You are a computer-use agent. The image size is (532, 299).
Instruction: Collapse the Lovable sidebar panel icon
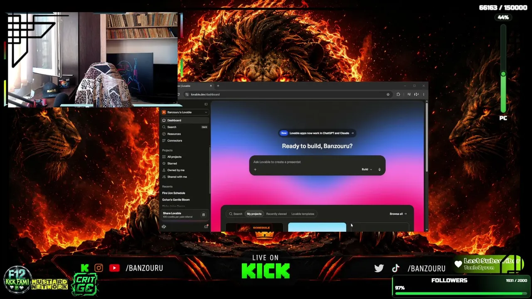(206, 104)
